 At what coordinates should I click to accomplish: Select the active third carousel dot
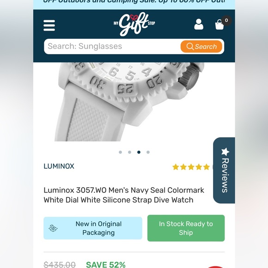click(x=139, y=152)
